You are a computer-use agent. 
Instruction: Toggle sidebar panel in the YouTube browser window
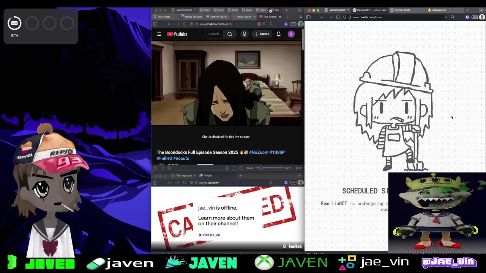pos(155,24)
